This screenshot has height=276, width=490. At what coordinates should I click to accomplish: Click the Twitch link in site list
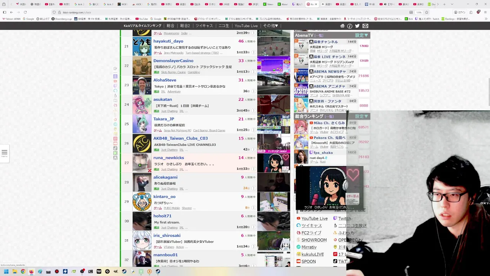pyautogui.click(x=344, y=219)
